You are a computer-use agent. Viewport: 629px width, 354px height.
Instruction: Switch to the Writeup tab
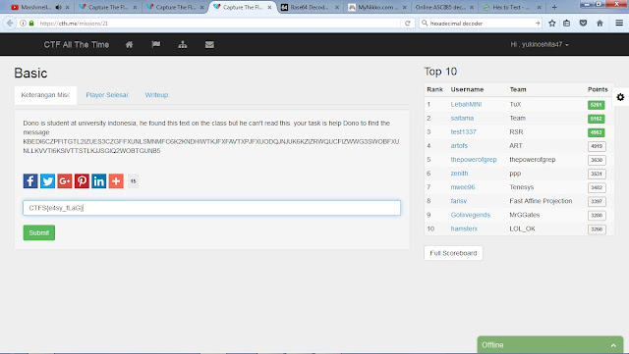[x=156, y=95]
